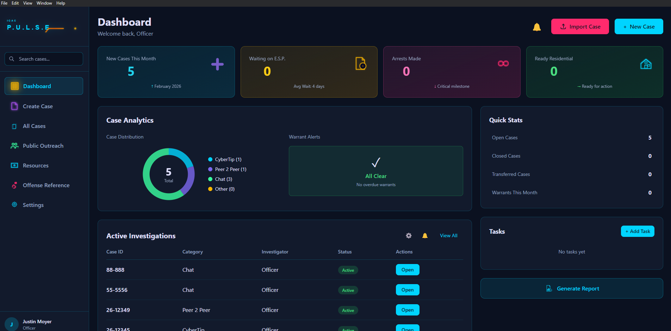
Task: Open case 55-5556
Action: (408, 290)
